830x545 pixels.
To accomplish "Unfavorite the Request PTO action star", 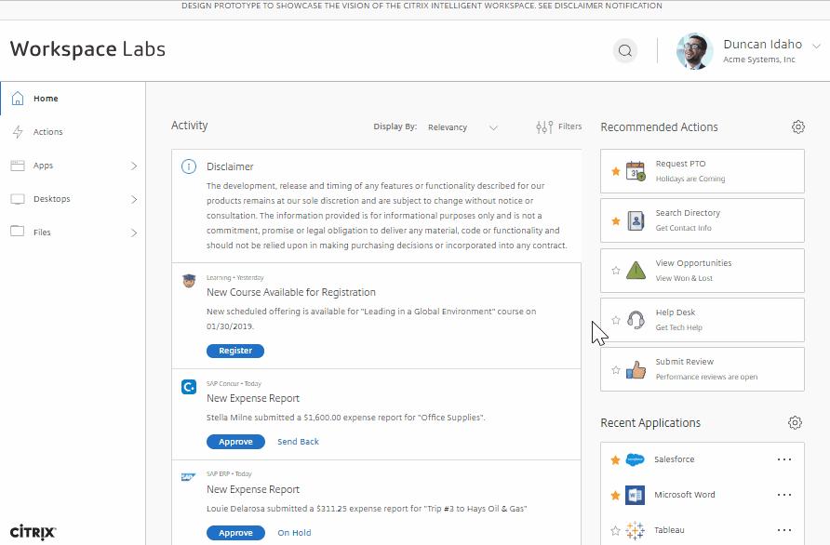I will pyautogui.click(x=615, y=170).
